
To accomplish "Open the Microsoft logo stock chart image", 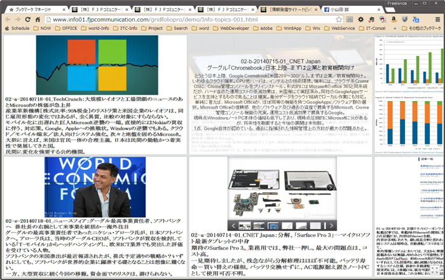I will (x=97, y=65).
